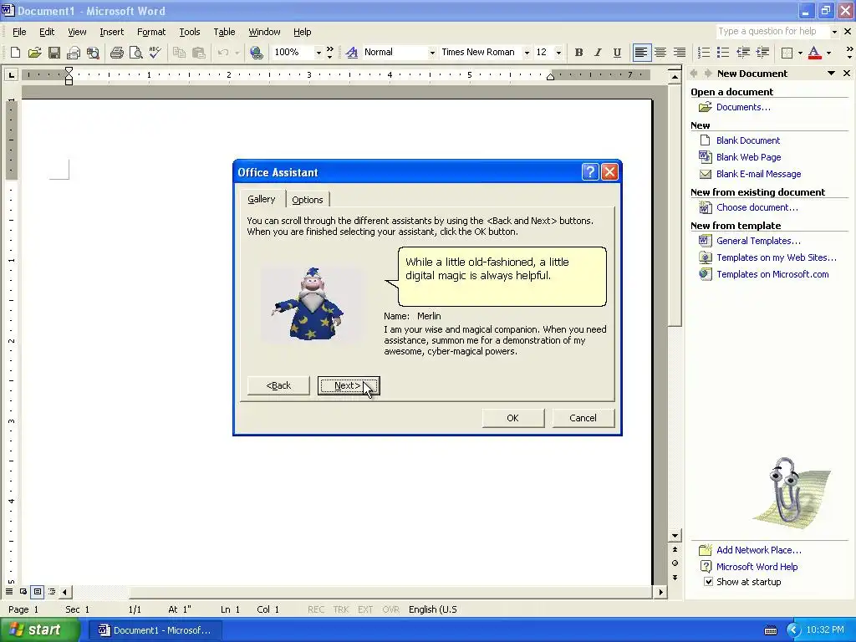Click the Open folder toolbar icon
The height and width of the screenshot is (642, 856).
tap(34, 53)
